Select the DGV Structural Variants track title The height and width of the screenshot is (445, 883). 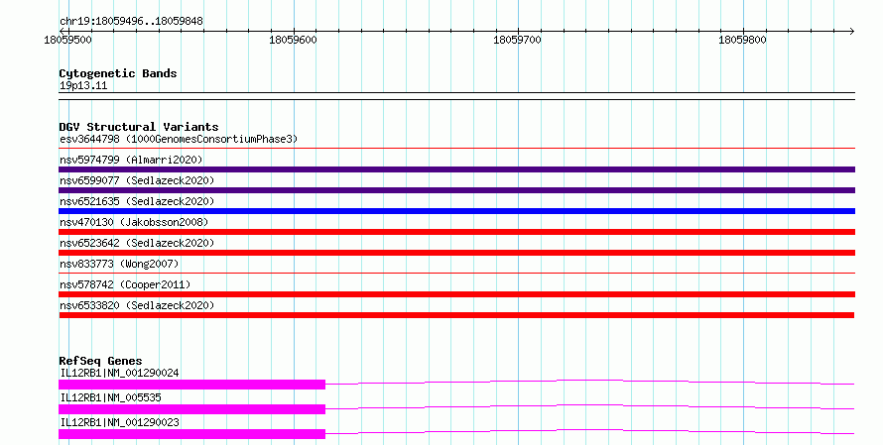pyautogui.click(x=139, y=127)
